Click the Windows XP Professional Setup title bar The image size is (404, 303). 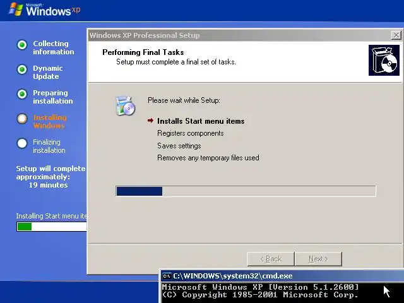[245, 35]
